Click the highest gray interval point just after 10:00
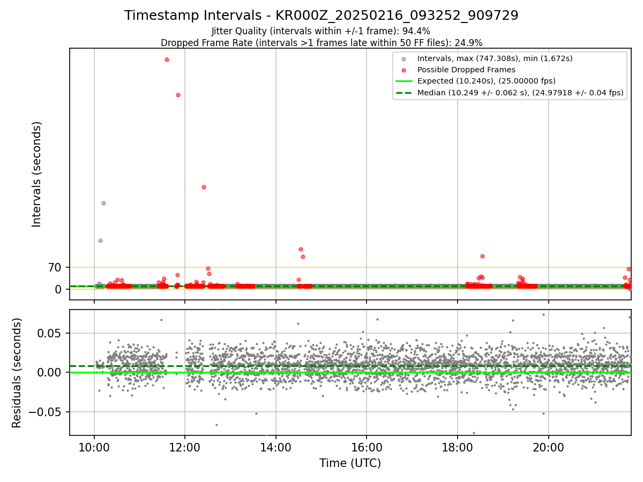 (x=103, y=203)
